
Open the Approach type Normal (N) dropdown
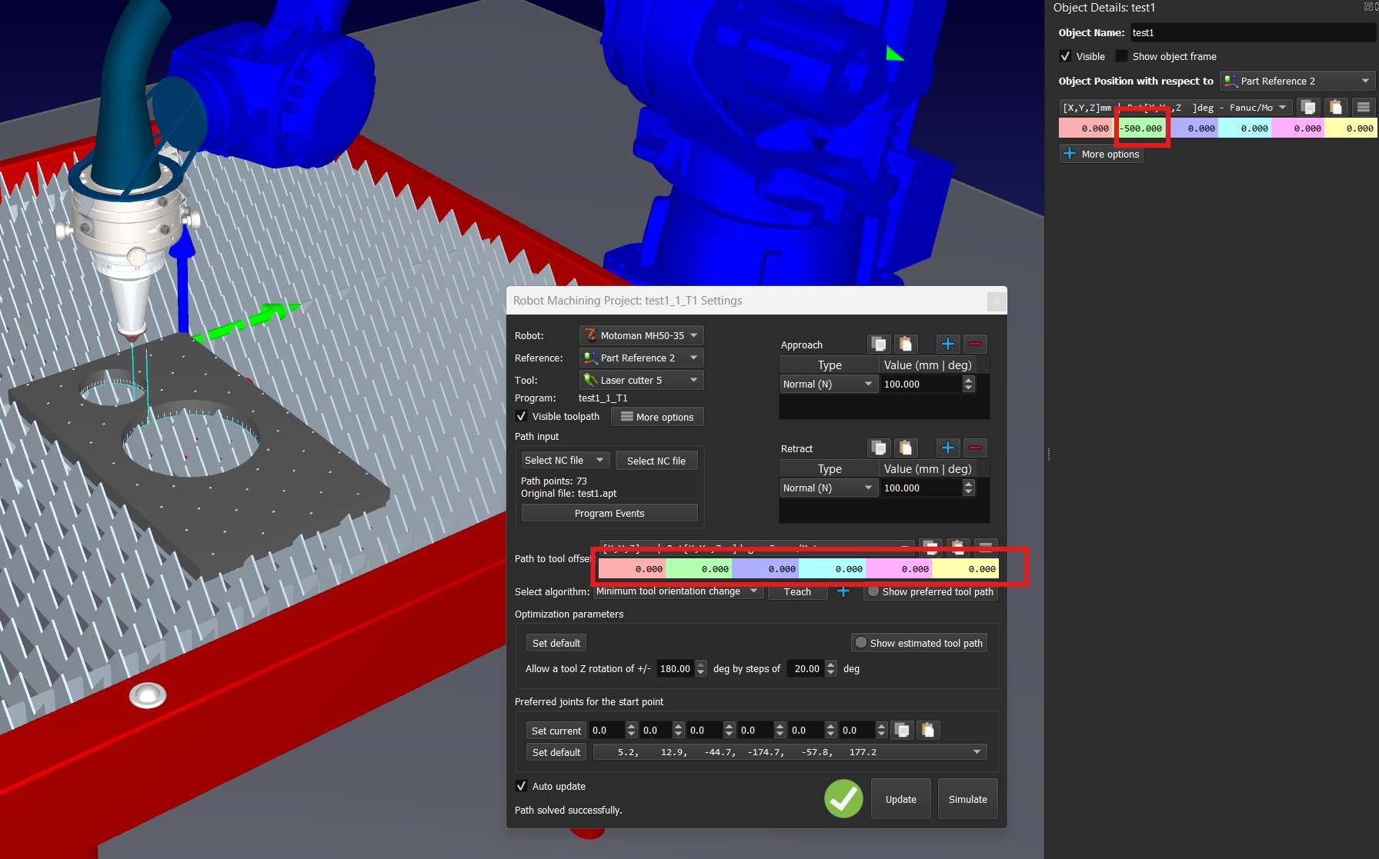[828, 384]
